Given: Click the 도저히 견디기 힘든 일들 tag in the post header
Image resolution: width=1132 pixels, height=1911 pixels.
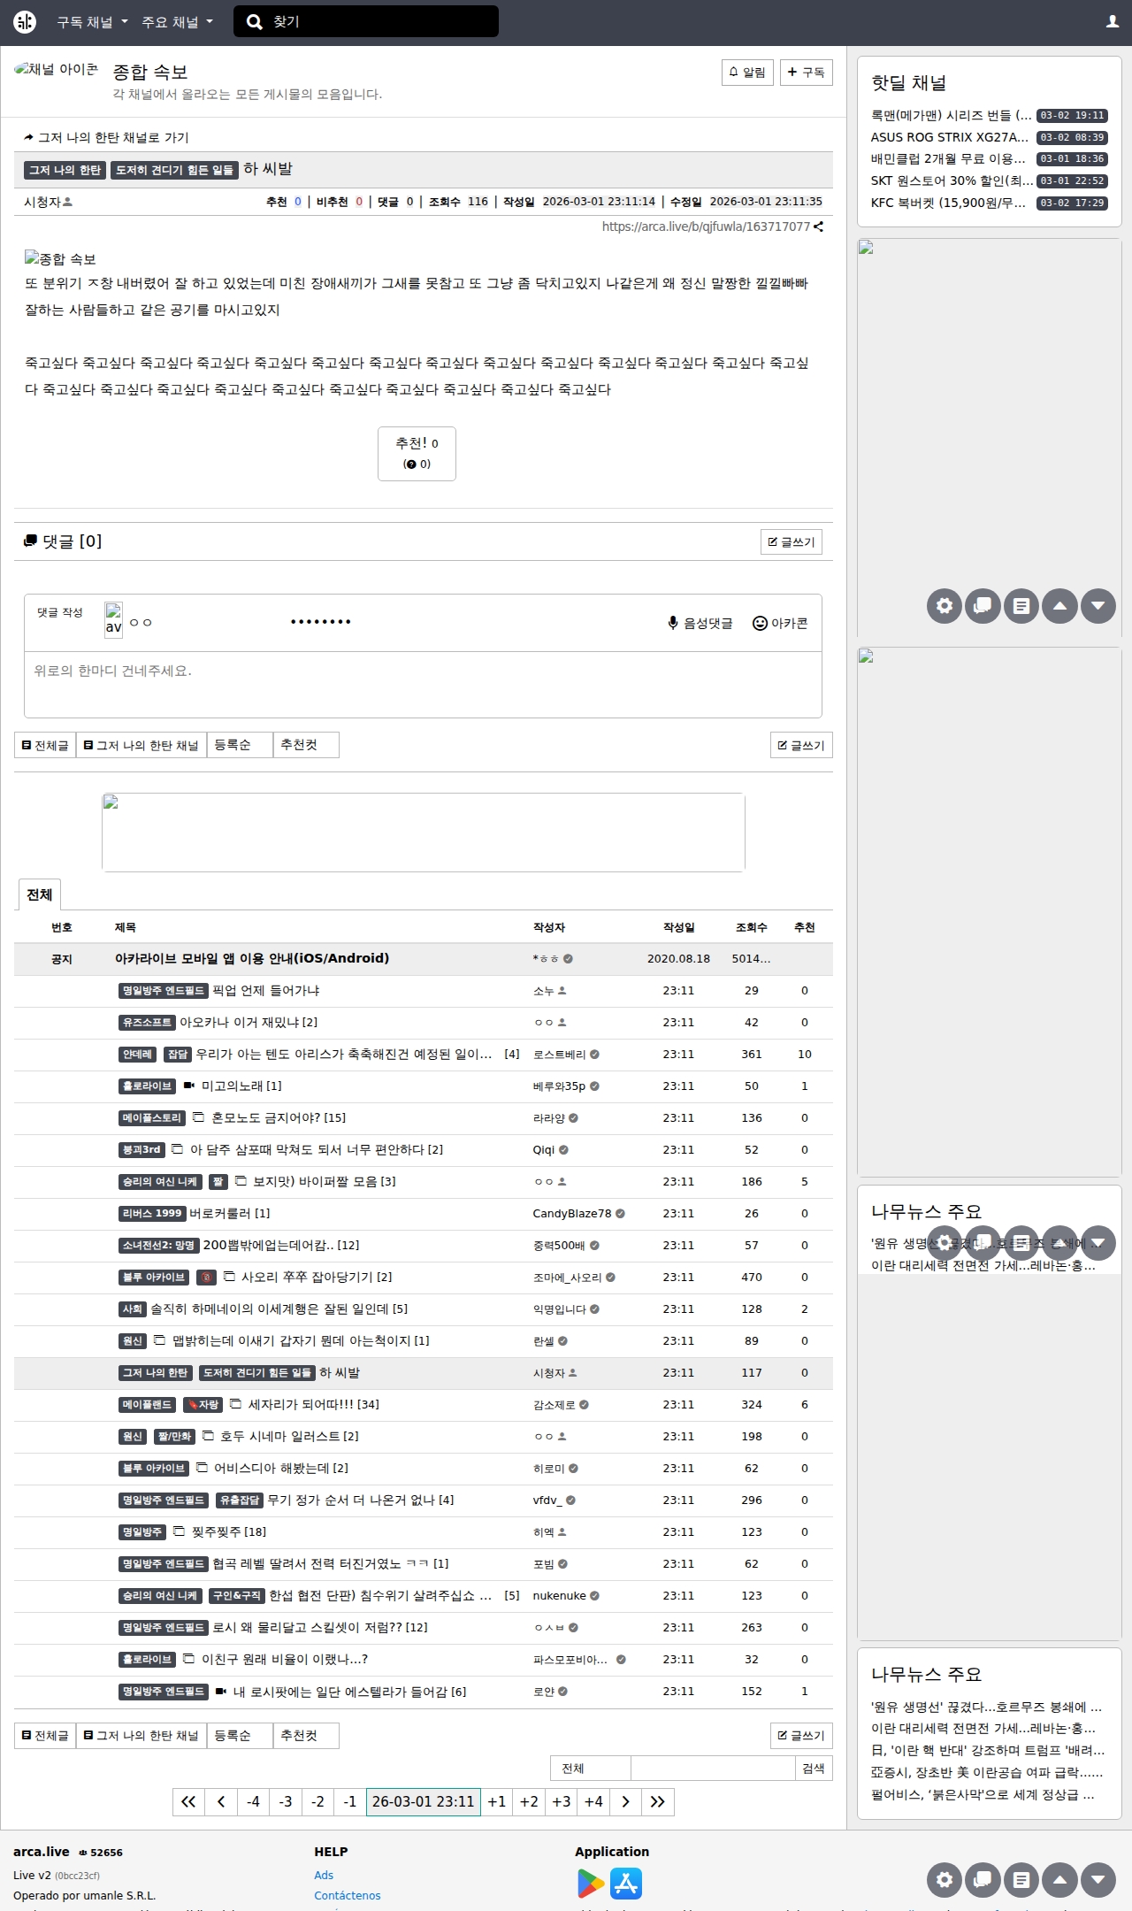Looking at the screenshot, I should (174, 170).
